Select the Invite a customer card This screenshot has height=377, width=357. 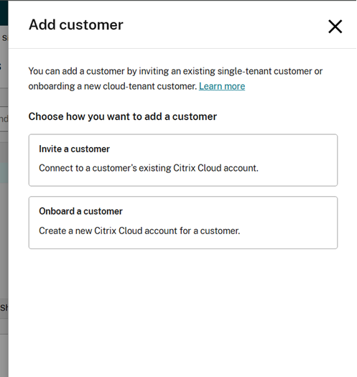[x=183, y=160]
